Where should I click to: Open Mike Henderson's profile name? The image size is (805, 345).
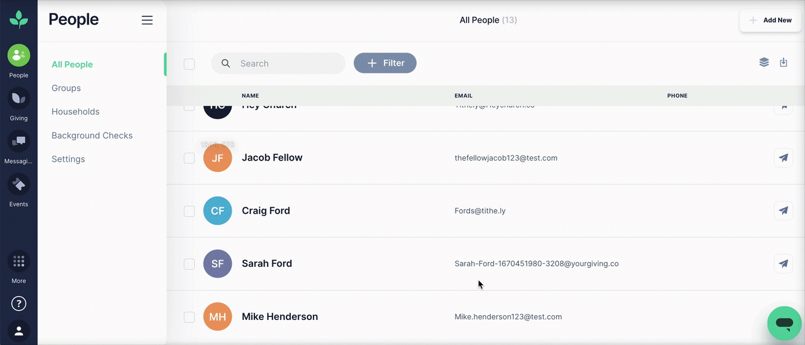[279, 316]
